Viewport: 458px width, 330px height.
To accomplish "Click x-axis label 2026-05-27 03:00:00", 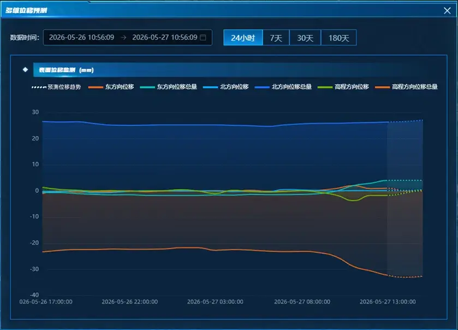I will tap(215, 302).
